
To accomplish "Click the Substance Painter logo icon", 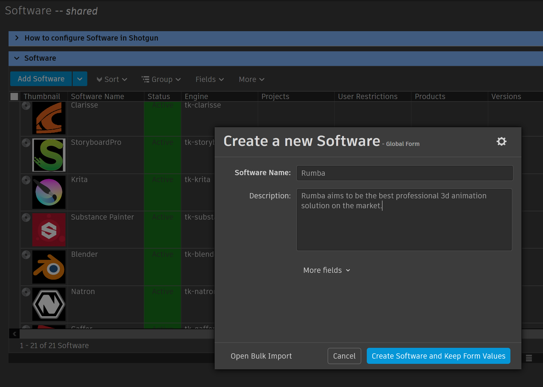I will coord(49,229).
